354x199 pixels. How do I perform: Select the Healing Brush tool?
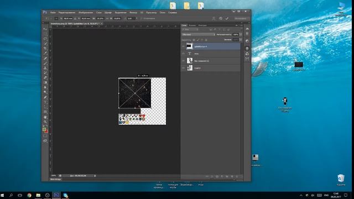point(45,58)
